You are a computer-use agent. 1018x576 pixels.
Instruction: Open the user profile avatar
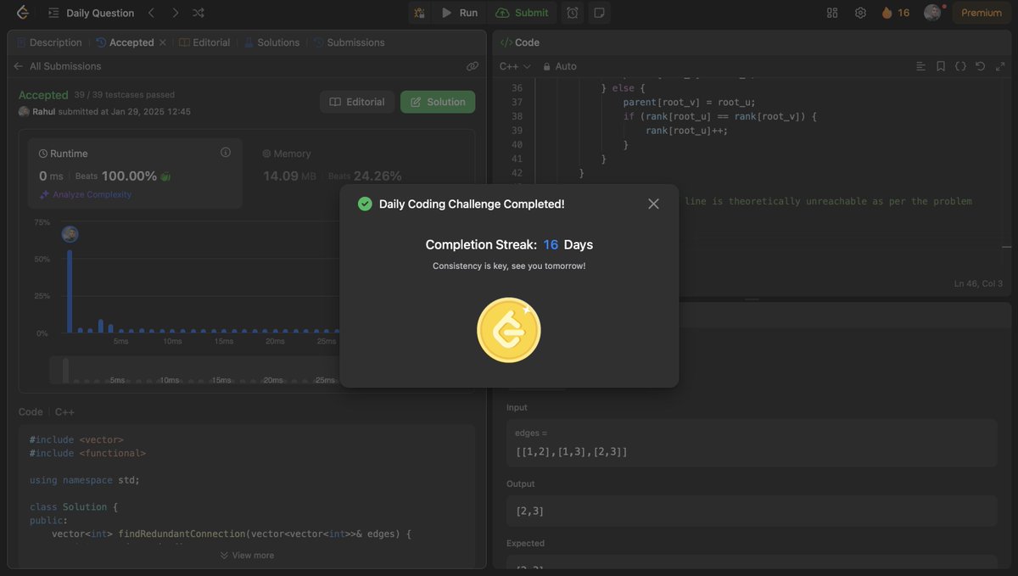[x=932, y=13]
